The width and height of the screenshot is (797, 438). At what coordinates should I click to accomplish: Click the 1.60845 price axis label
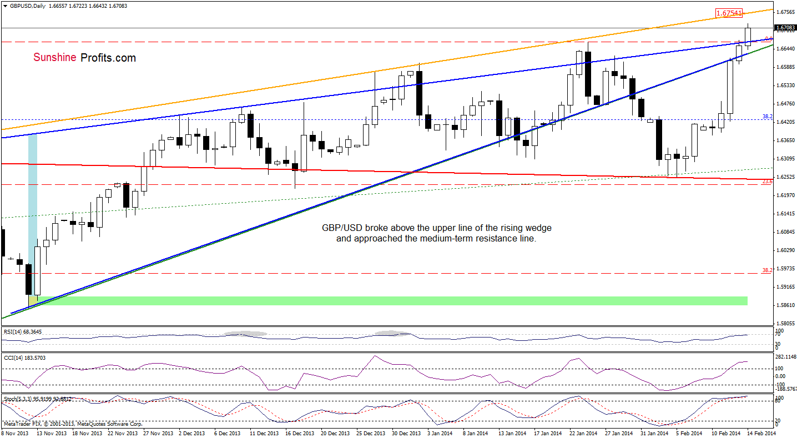click(785, 232)
